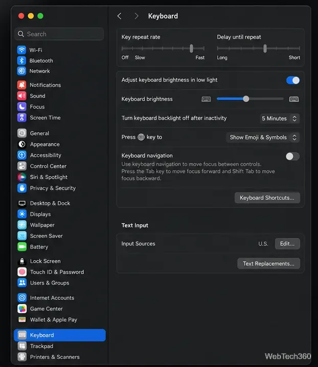
Task: Click Privacy & Security hand icon
Action: 22,188
